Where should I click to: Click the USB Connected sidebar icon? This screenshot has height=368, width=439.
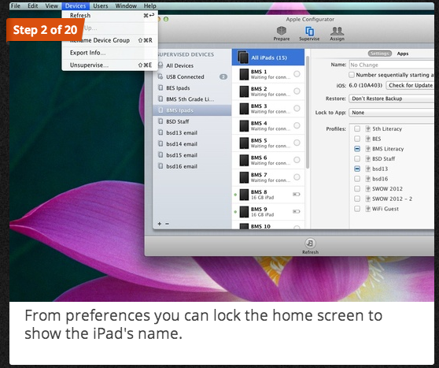(160, 76)
